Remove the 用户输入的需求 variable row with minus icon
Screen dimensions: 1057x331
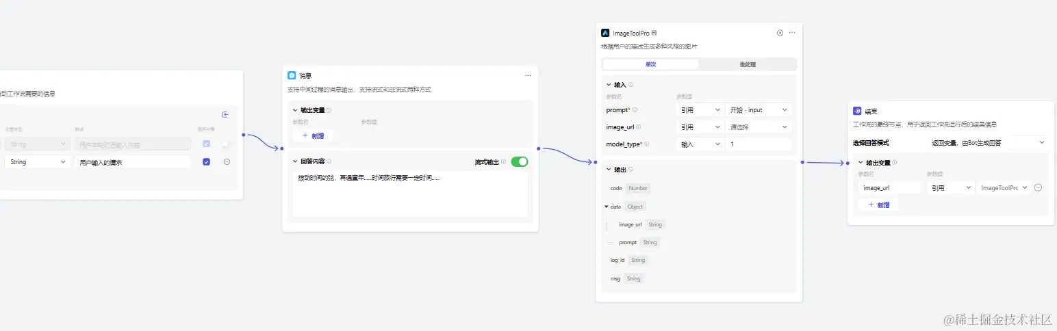point(227,162)
